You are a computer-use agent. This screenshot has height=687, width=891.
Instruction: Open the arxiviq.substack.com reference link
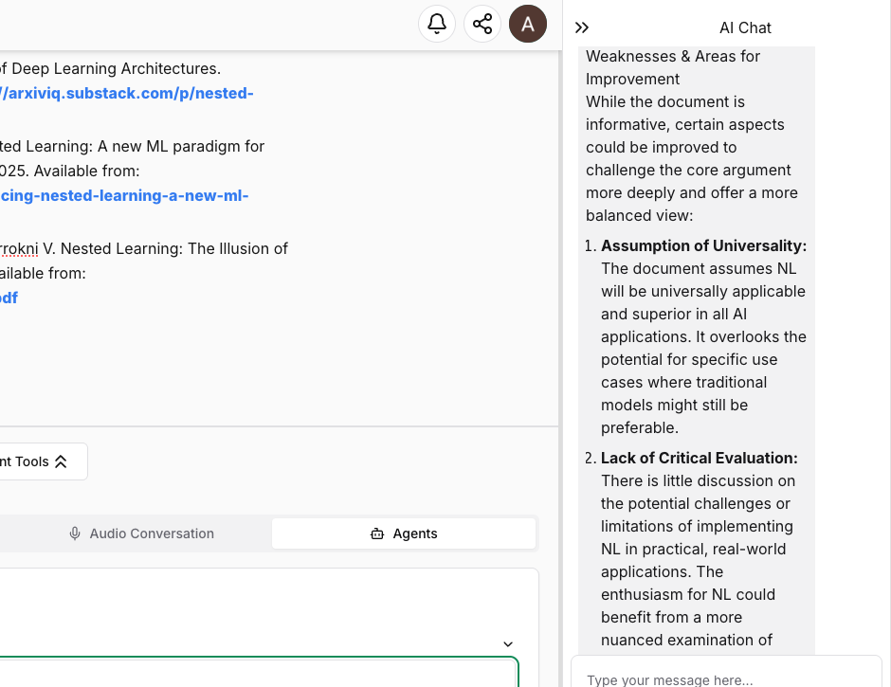click(x=126, y=93)
